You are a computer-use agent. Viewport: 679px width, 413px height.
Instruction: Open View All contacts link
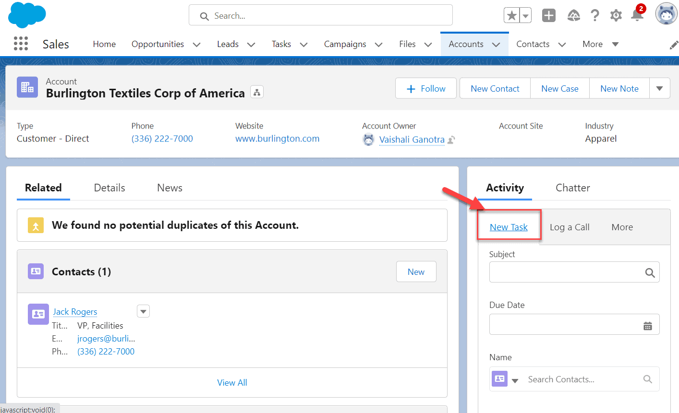tap(232, 382)
